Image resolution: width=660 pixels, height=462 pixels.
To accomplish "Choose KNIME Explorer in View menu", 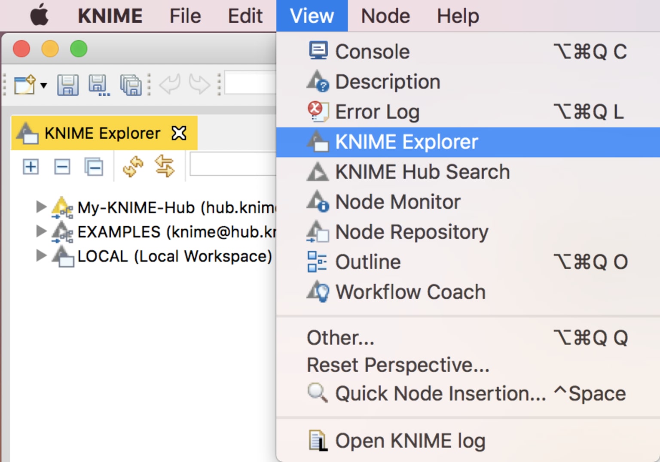I will coord(468,142).
